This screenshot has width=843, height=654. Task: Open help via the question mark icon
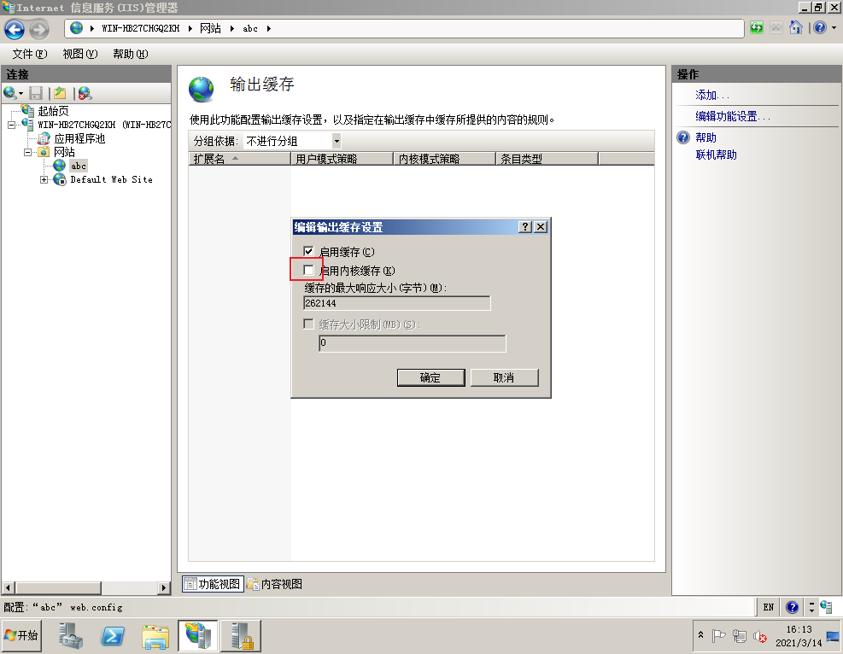pos(820,27)
